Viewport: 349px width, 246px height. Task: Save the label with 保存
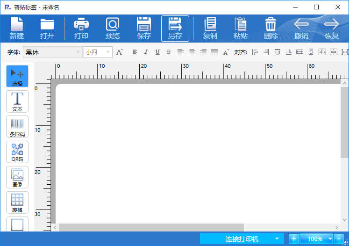click(x=144, y=29)
